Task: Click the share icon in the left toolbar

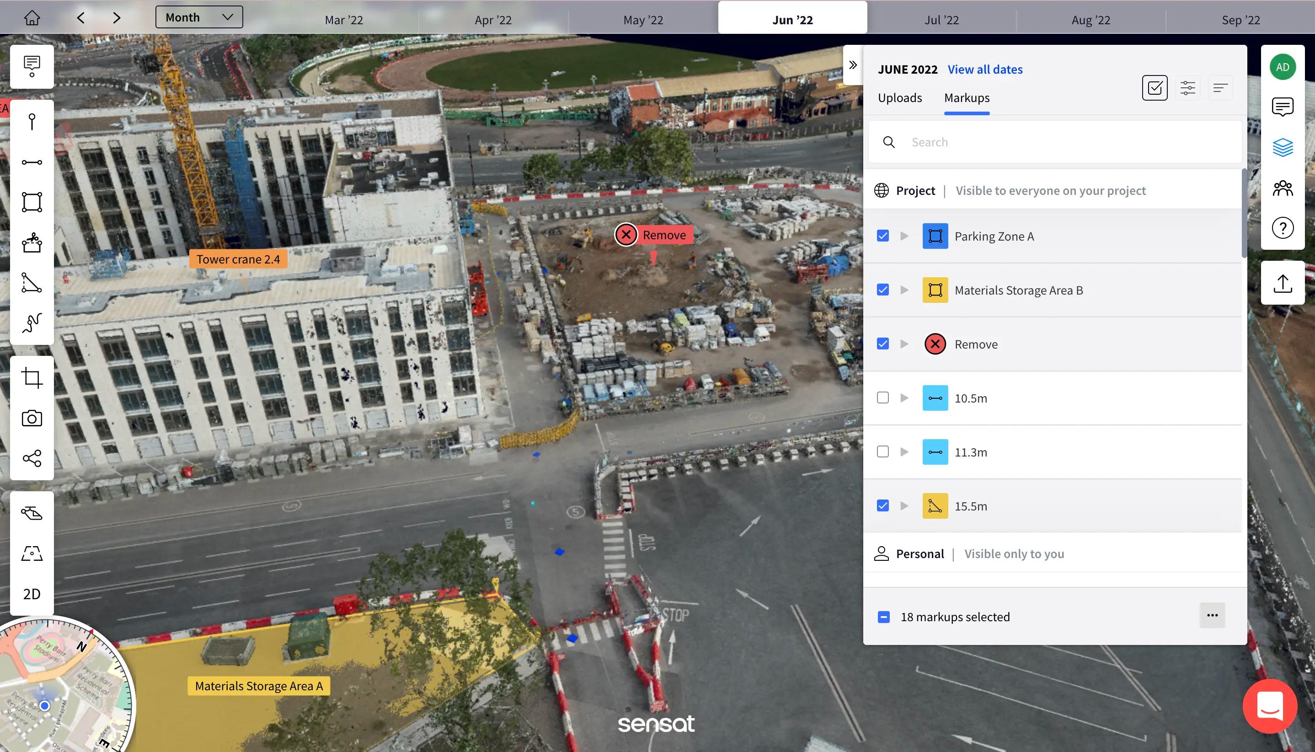Action: pos(32,458)
